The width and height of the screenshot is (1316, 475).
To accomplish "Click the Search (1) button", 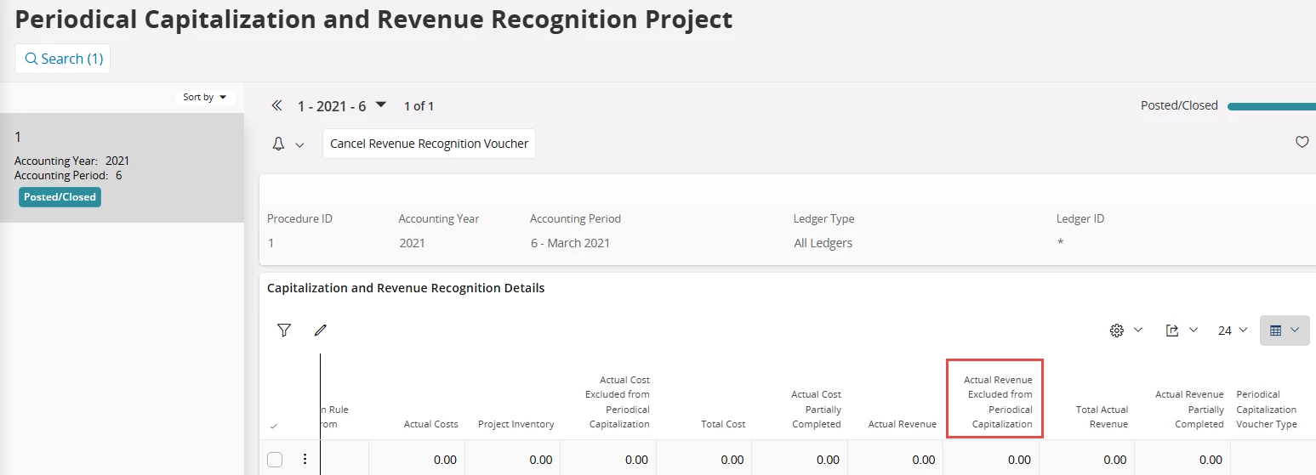I will tap(63, 59).
